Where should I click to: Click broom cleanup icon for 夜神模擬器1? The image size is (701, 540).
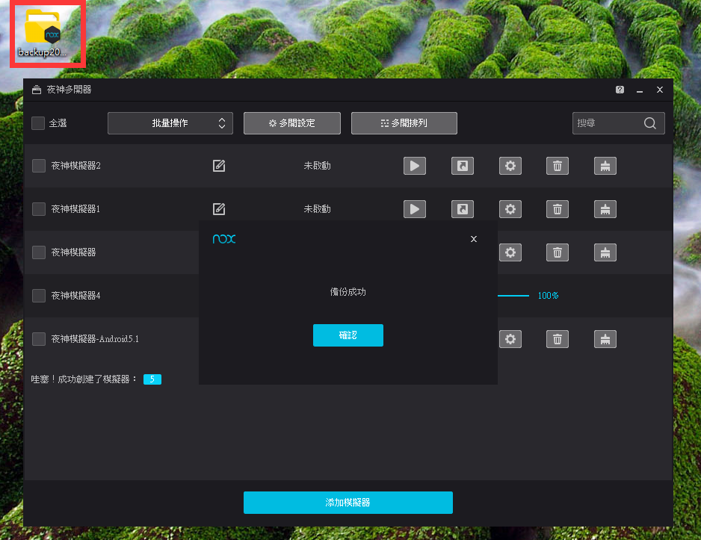click(605, 209)
